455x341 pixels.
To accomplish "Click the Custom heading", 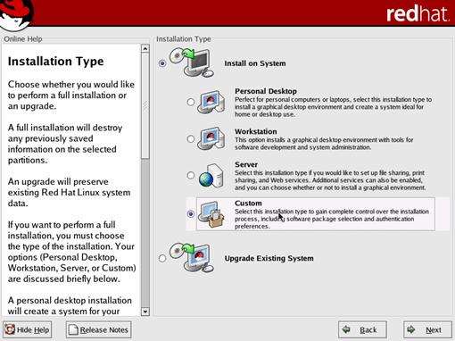I will point(248,204).
